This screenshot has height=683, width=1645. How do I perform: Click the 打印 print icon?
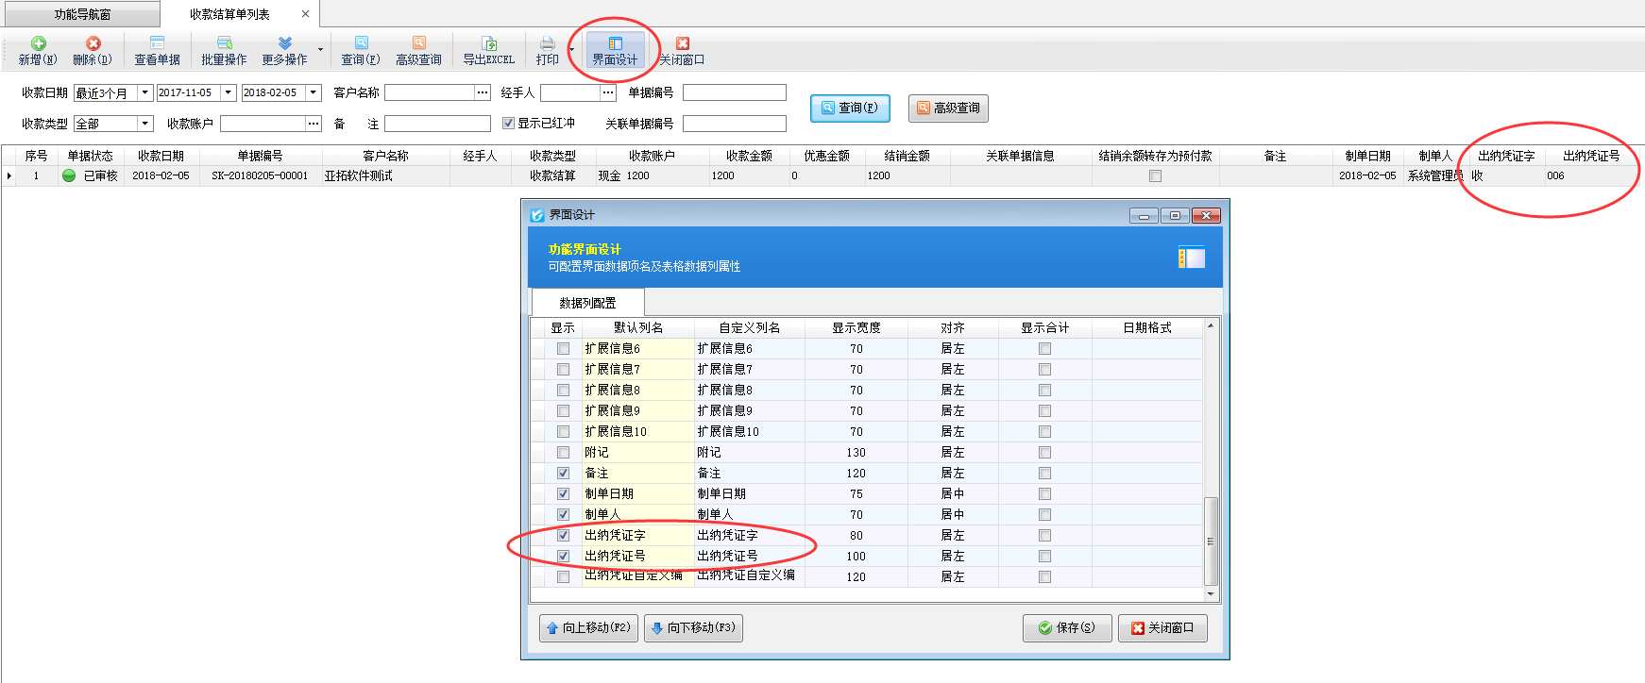(547, 43)
